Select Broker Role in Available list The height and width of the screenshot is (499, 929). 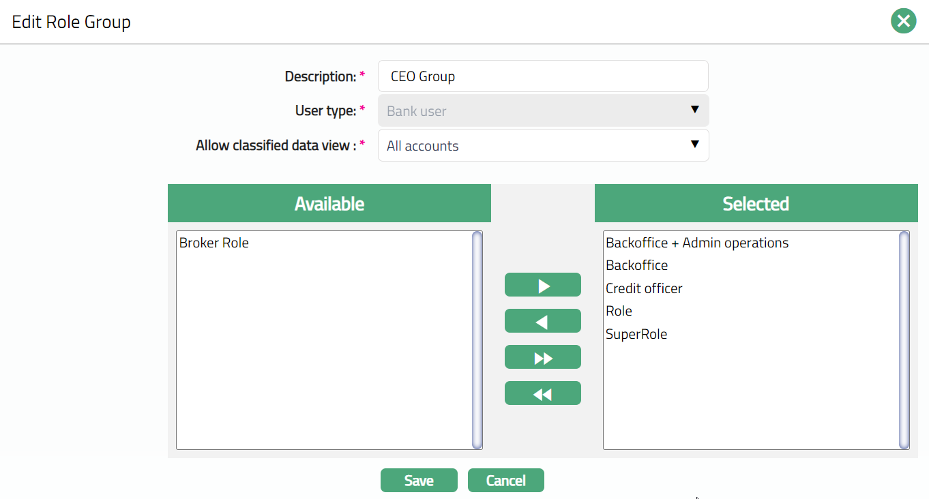(x=214, y=243)
